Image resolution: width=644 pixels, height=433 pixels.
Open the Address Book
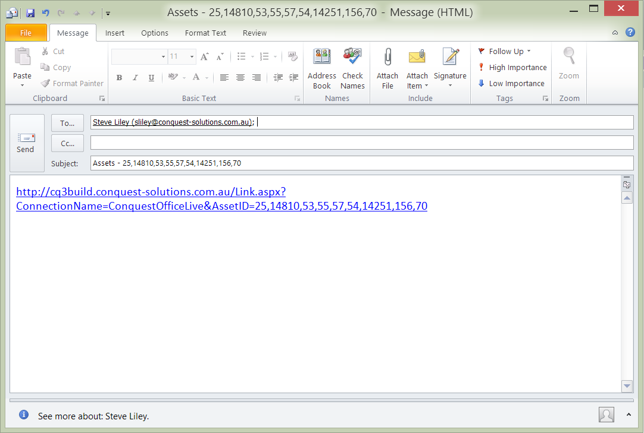pyautogui.click(x=321, y=68)
